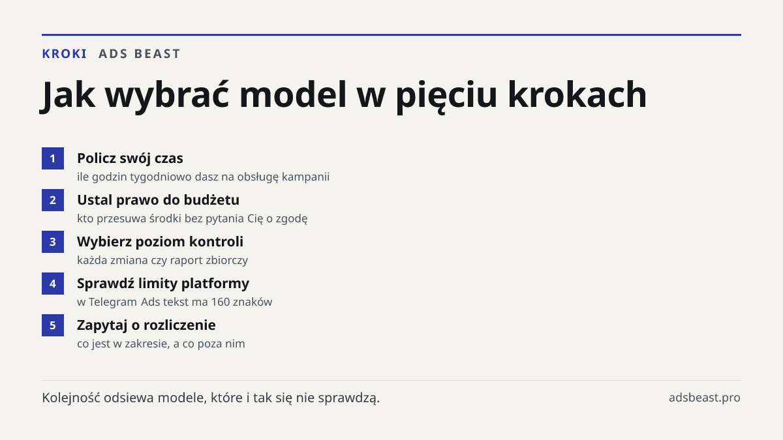Select the 'Ustal prawo do budżetu' title
This screenshot has width=783, height=440.
[x=159, y=200]
